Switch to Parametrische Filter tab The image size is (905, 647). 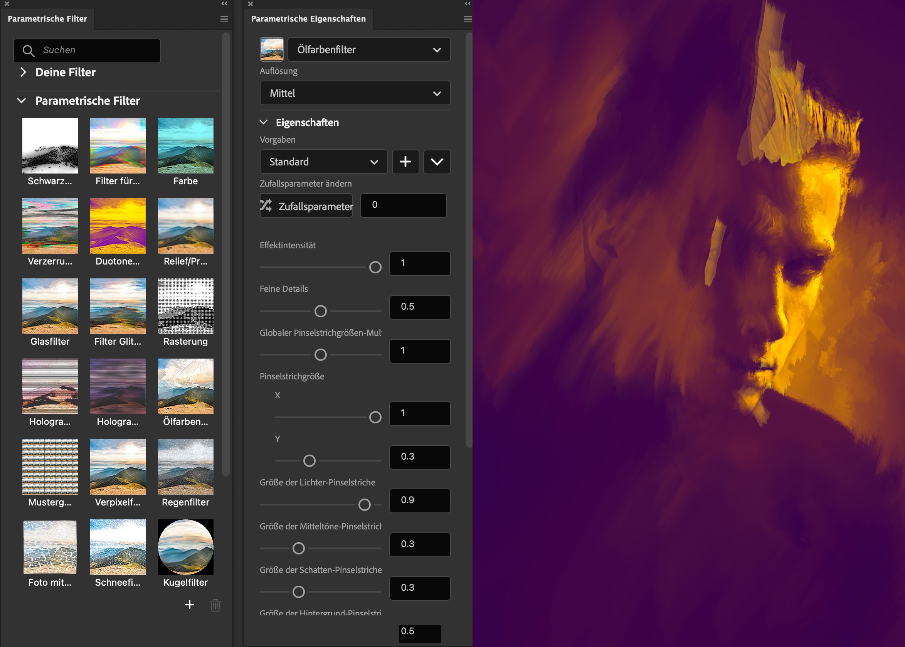click(47, 19)
